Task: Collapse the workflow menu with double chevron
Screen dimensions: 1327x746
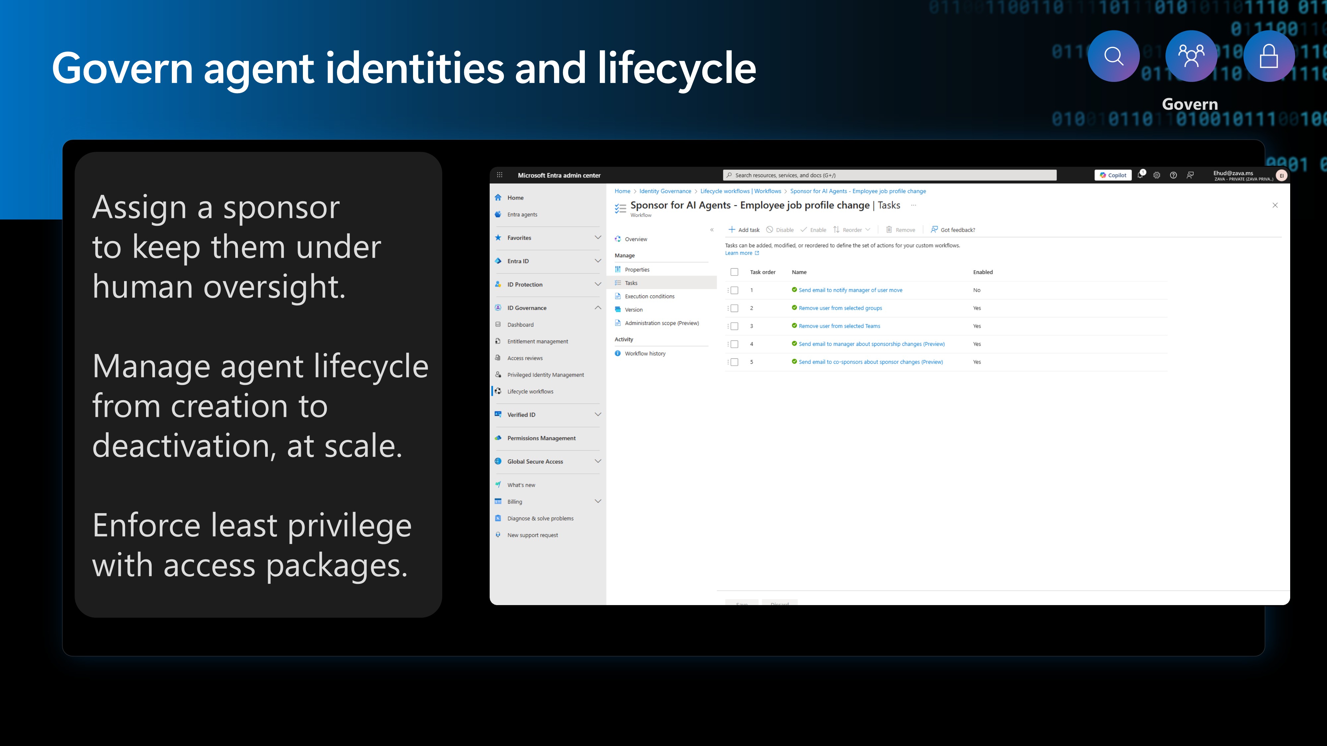Action: click(712, 230)
